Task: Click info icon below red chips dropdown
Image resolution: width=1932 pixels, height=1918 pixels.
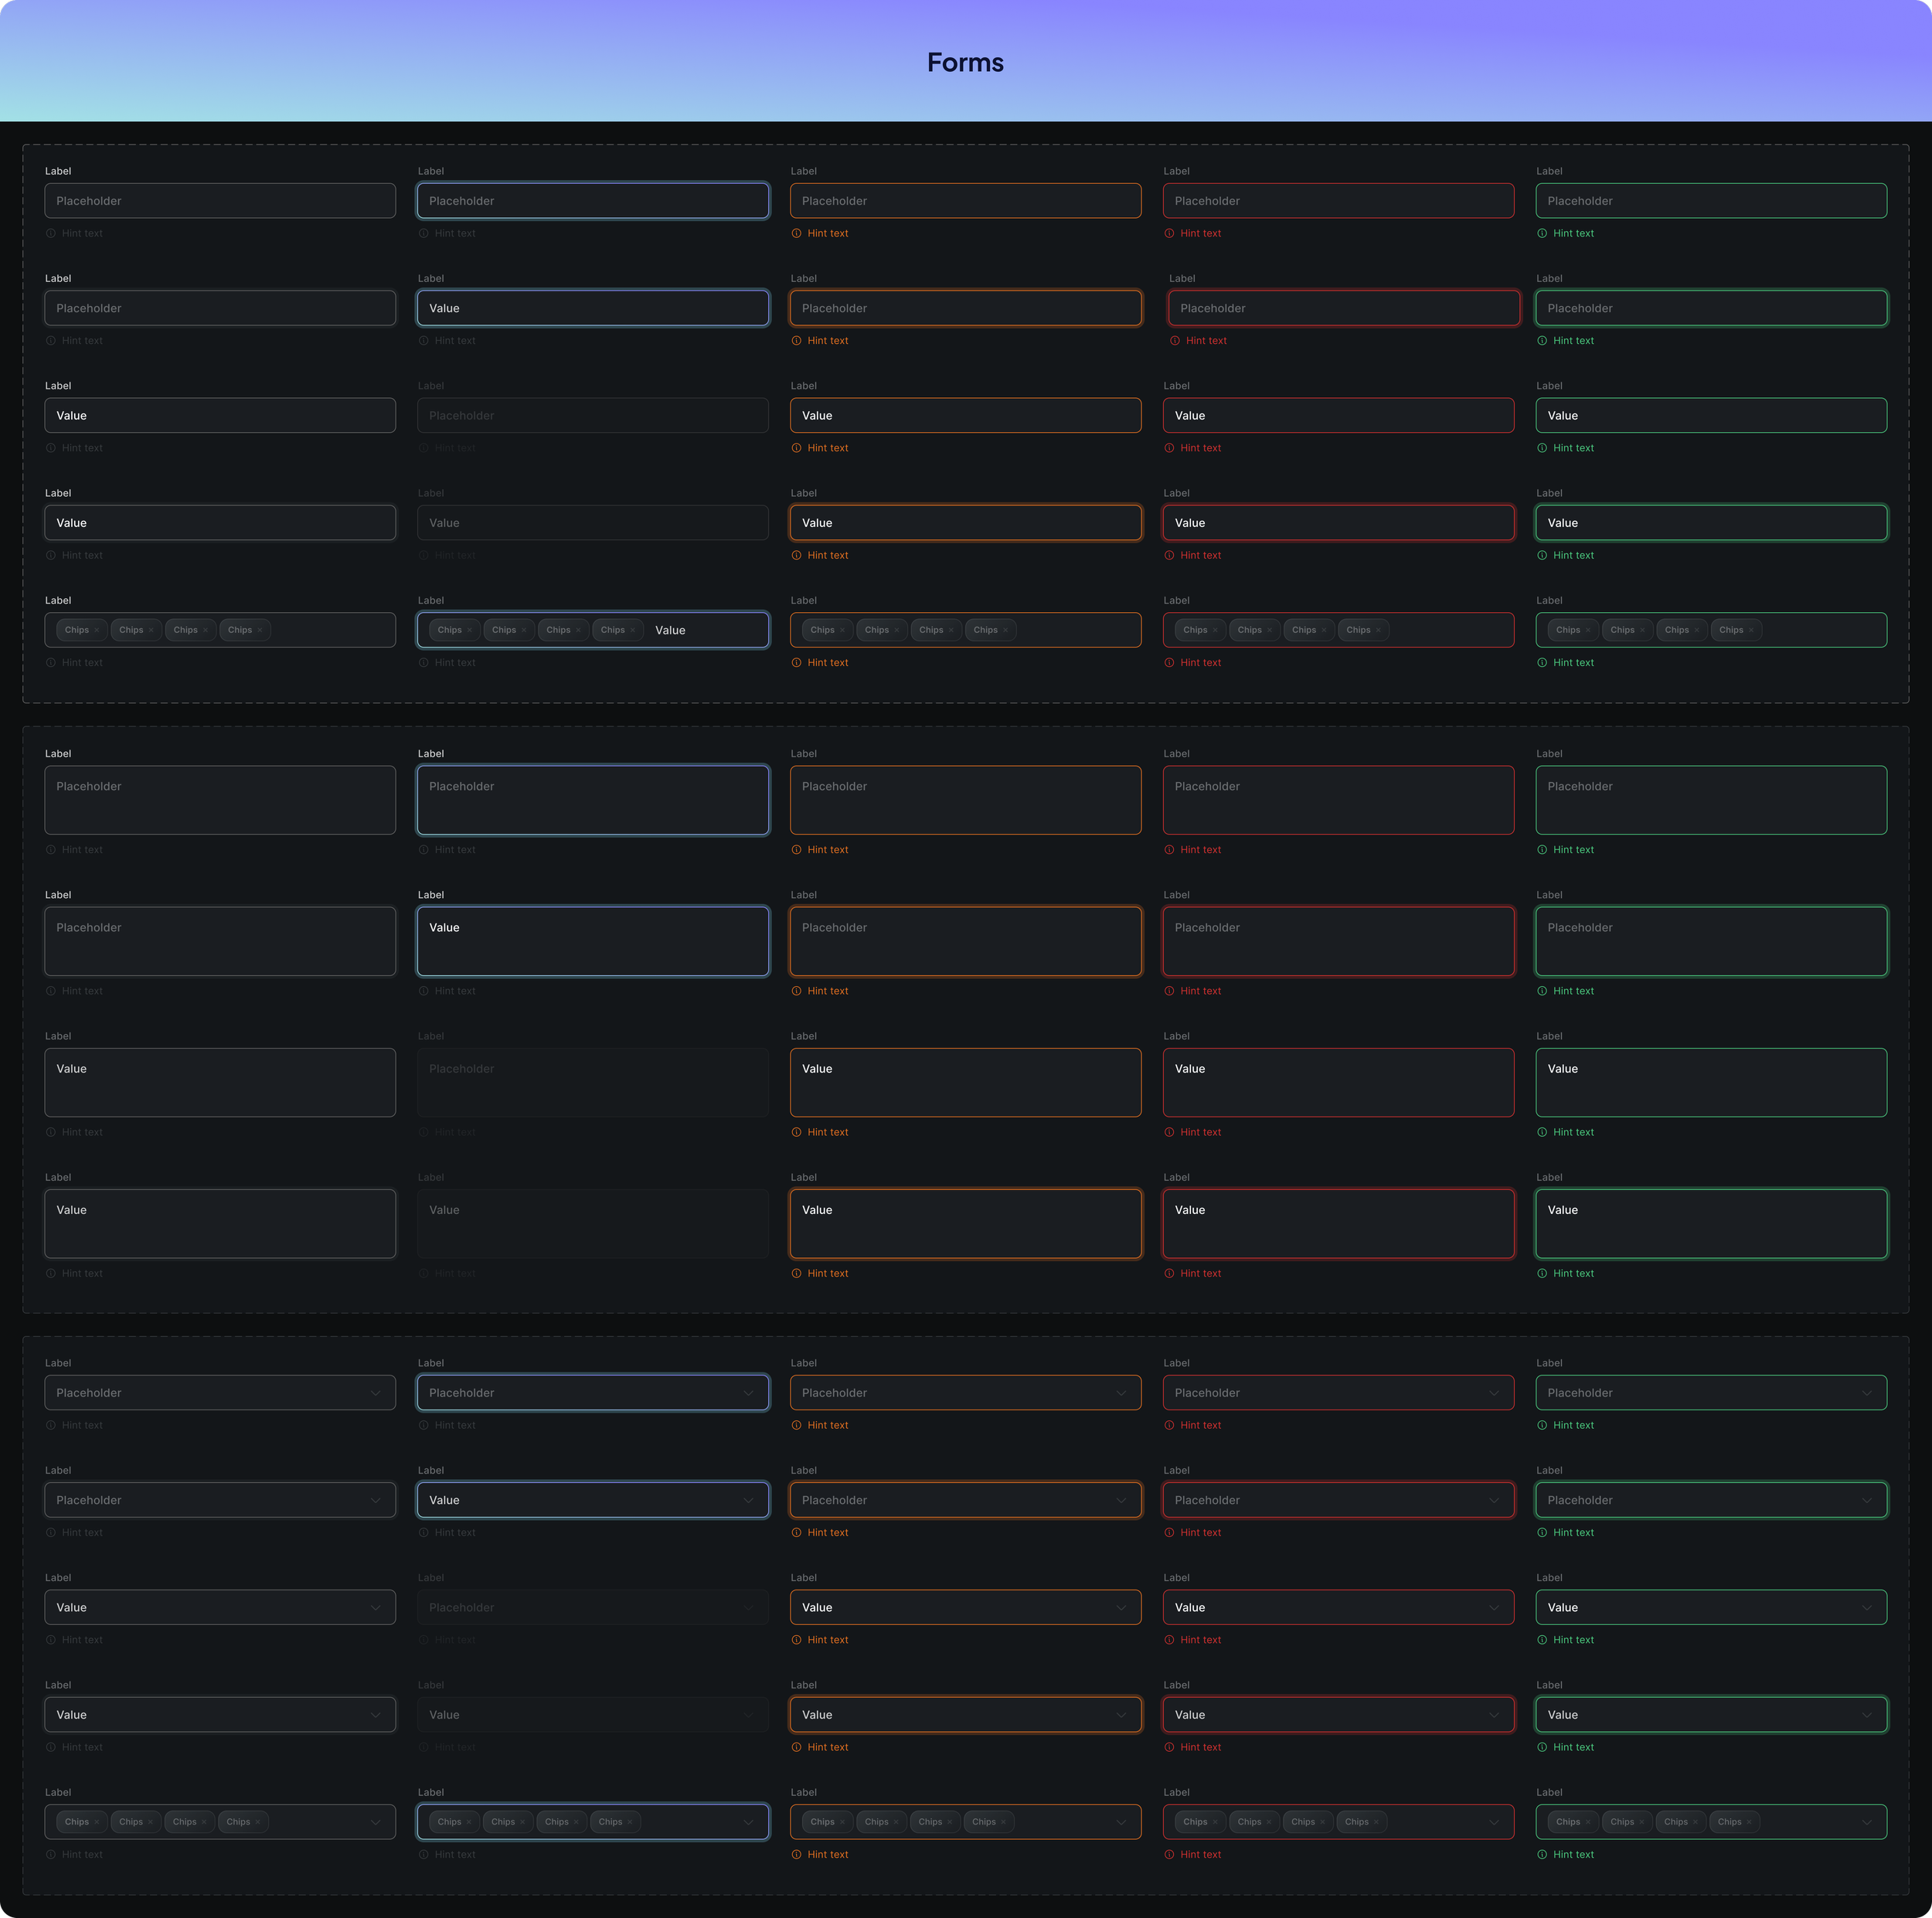Action: click(1169, 1854)
